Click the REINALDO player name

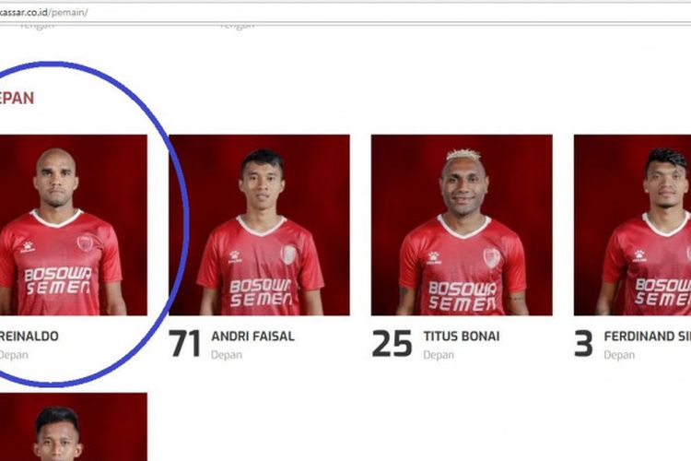pos(29,337)
